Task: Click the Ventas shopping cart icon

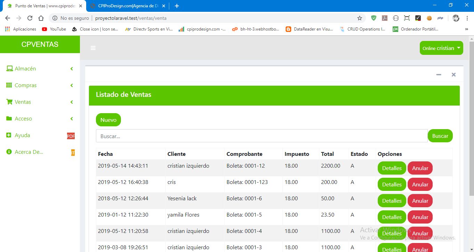Action: (x=9, y=102)
